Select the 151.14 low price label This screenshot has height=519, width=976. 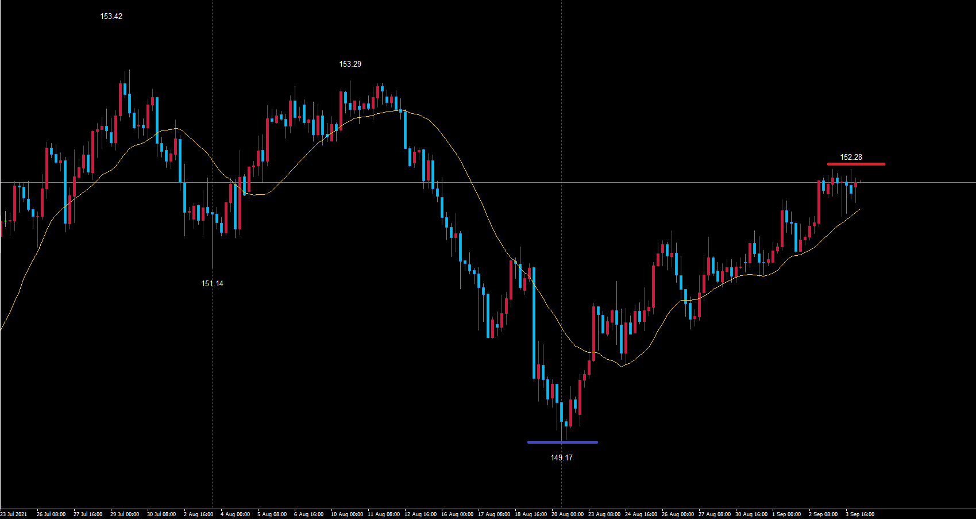(212, 283)
